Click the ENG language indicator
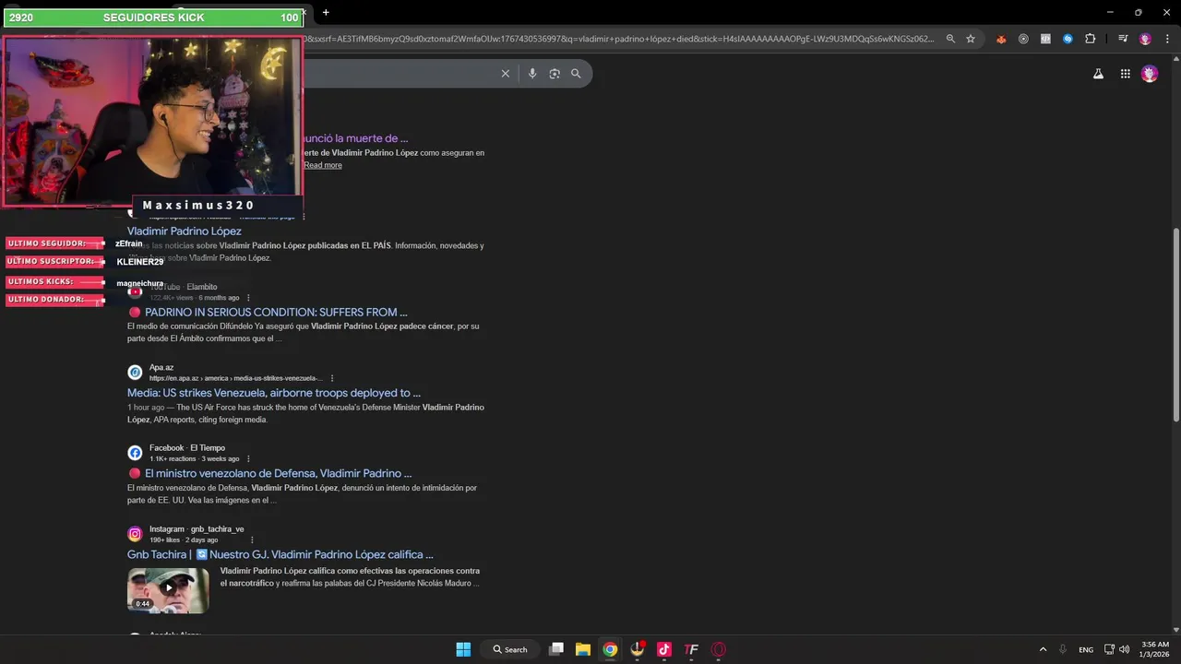 [1086, 649]
